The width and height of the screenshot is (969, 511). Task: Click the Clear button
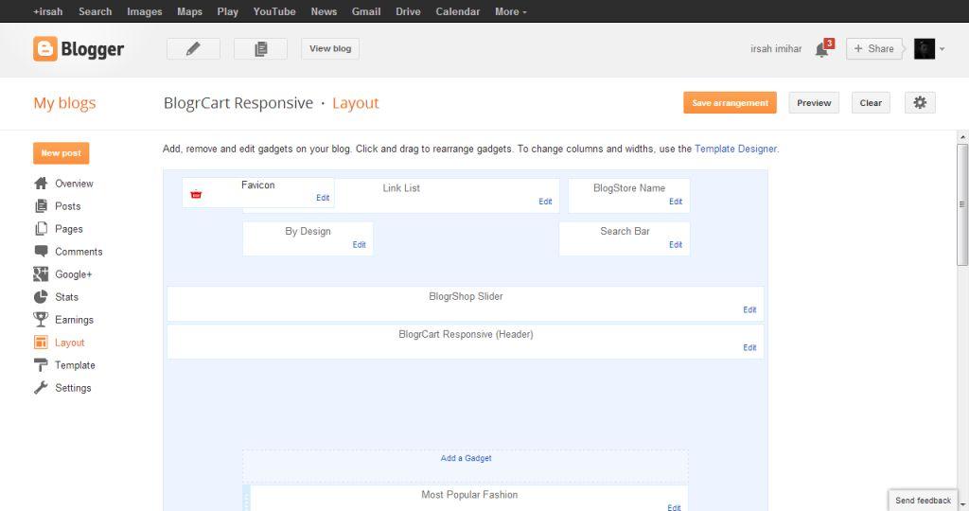[x=871, y=102]
